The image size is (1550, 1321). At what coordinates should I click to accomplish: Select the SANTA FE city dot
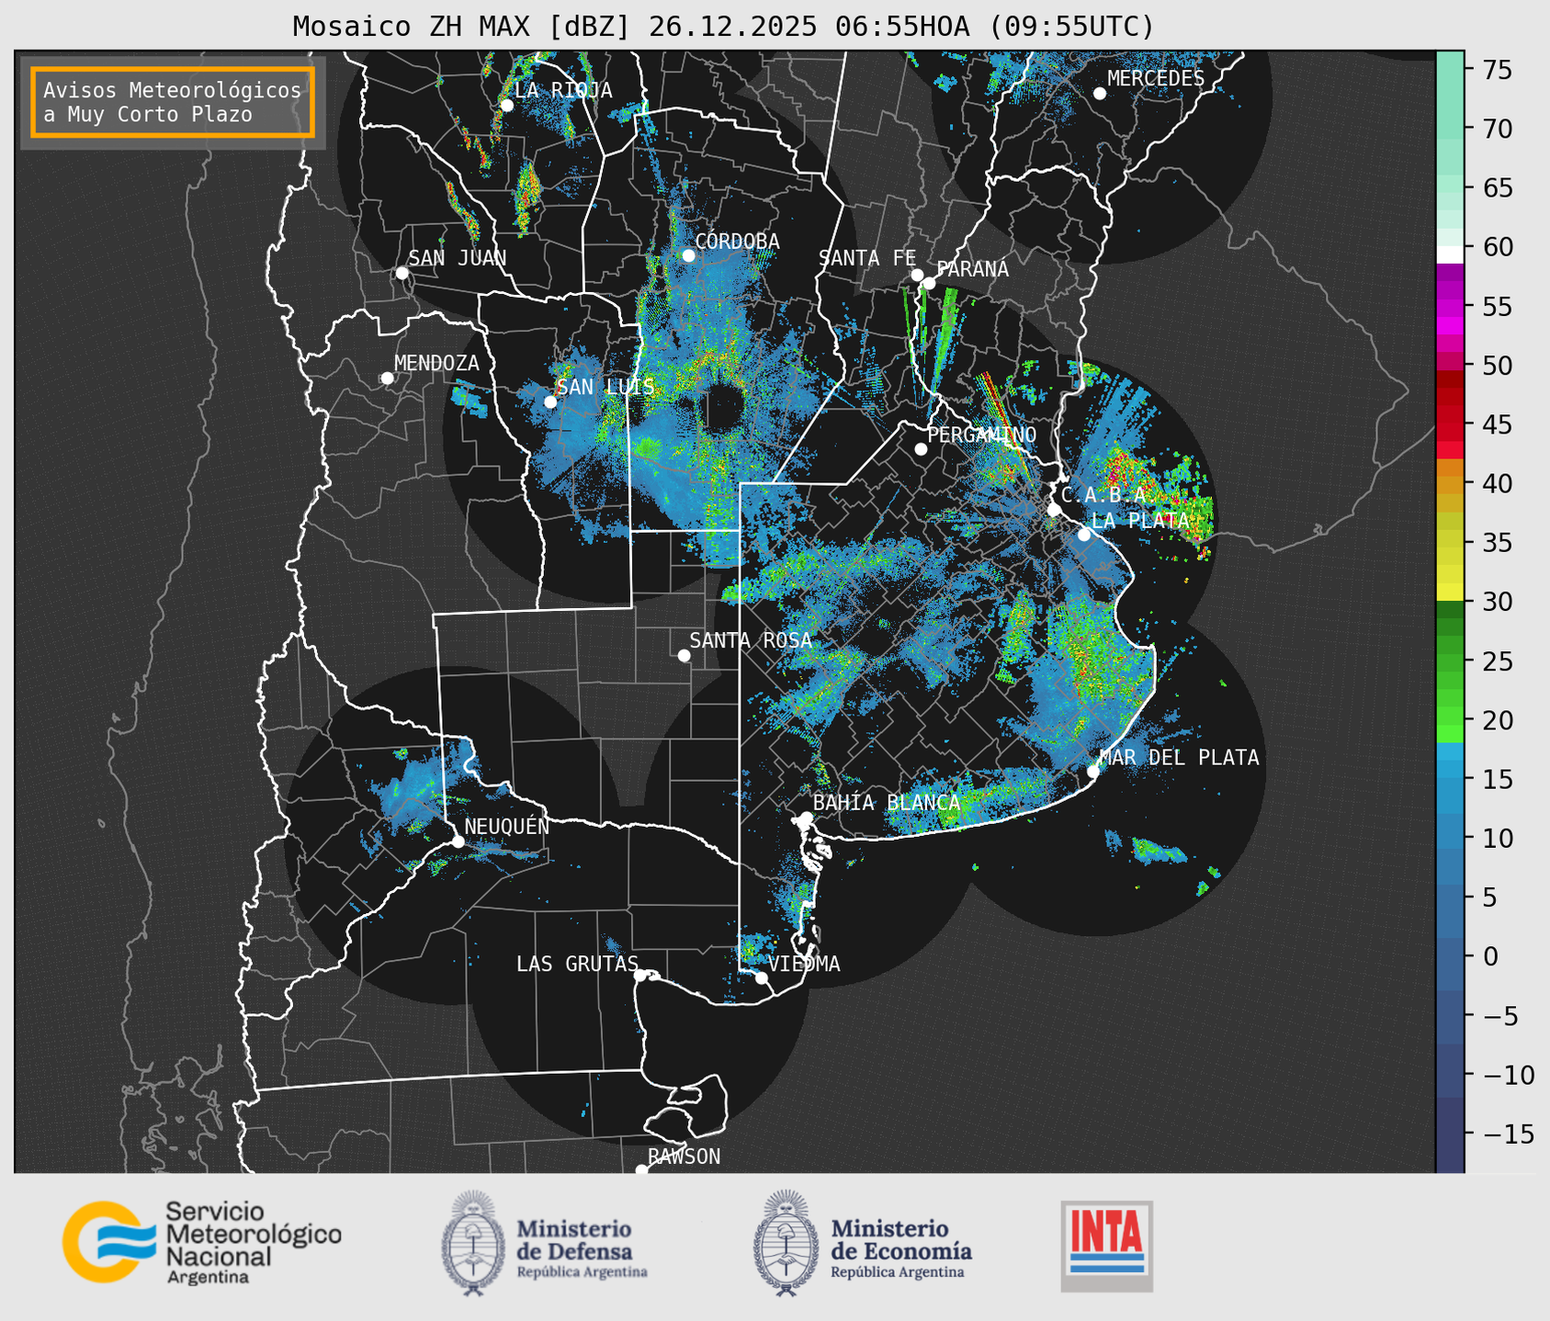(x=917, y=275)
